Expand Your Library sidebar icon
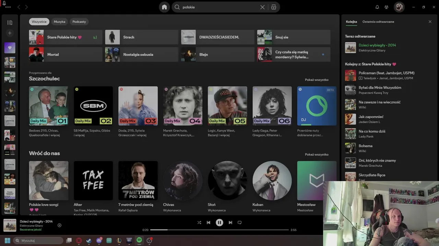This screenshot has width=439, height=246. tap(10, 23)
